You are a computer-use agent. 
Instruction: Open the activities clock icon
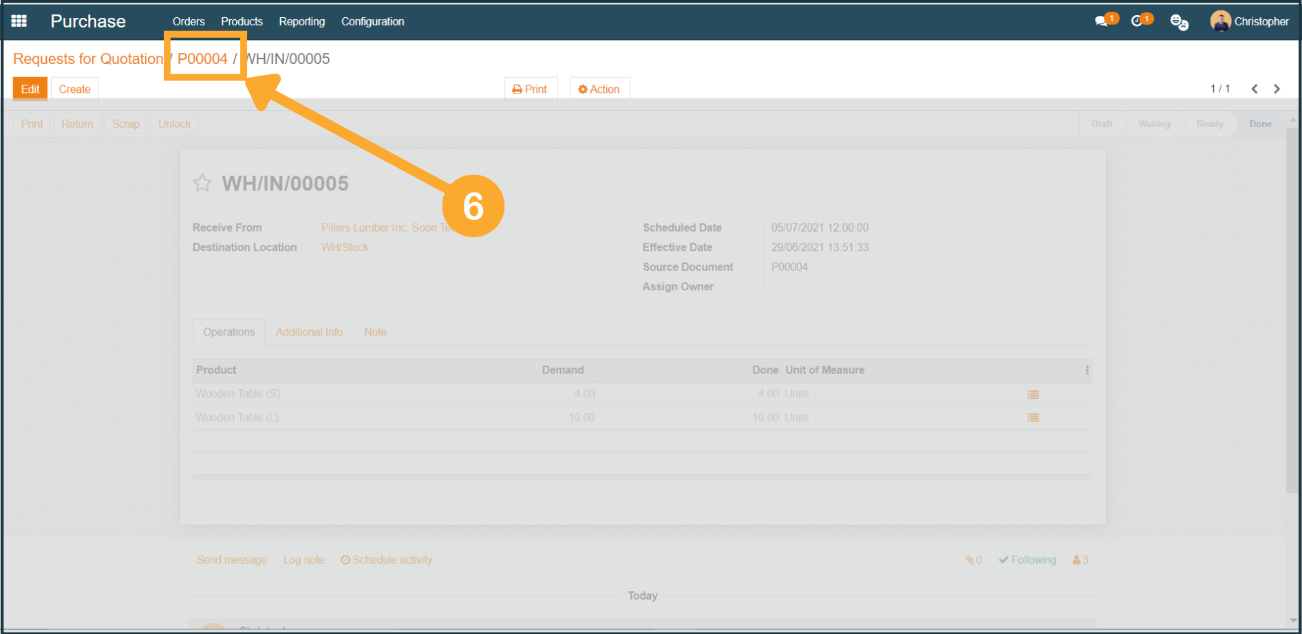[x=1138, y=21]
